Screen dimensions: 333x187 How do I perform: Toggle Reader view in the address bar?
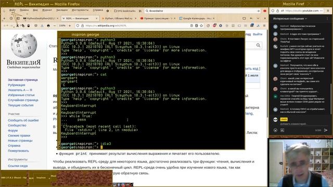tap(191, 25)
